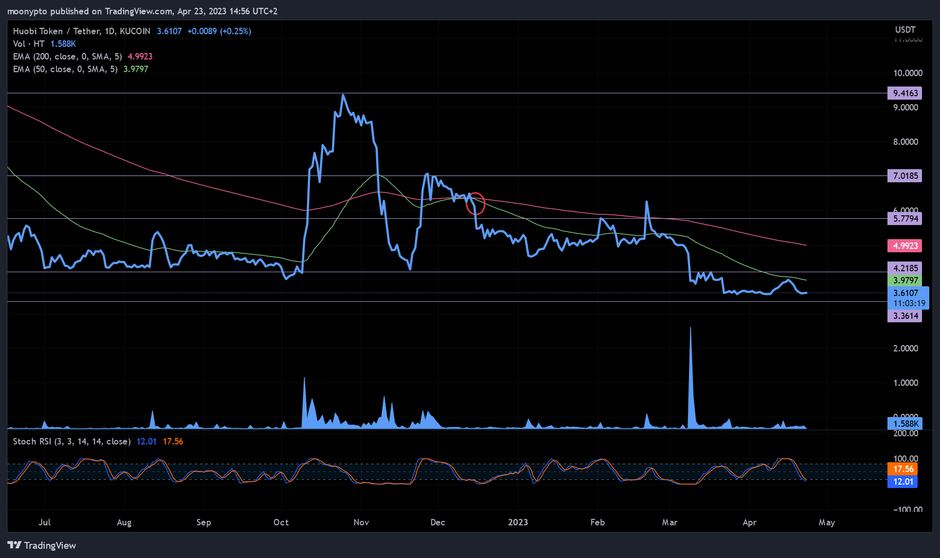The image size is (940, 558).
Task: Click the 7.0185 horizontal line price label
Action: 905,175
